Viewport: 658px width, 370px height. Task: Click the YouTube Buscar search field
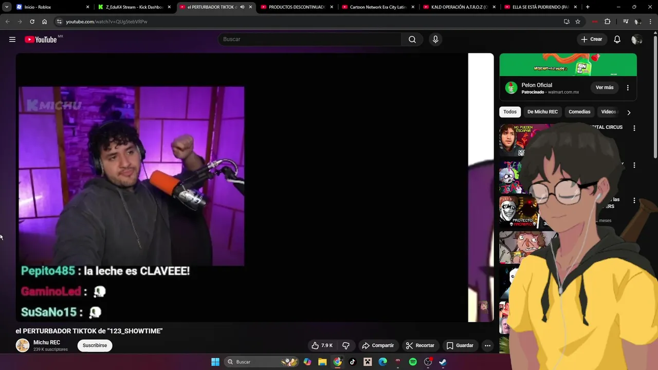[x=310, y=40]
